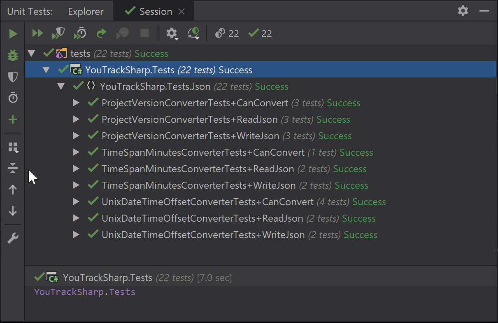Collapse all tests in the tree
Screen dimensions: 498x323
tap(13, 168)
